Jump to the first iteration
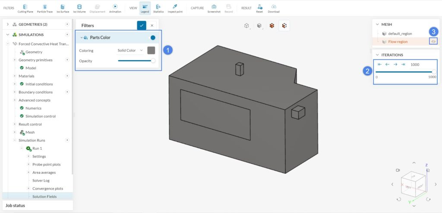 click(x=379, y=65)
